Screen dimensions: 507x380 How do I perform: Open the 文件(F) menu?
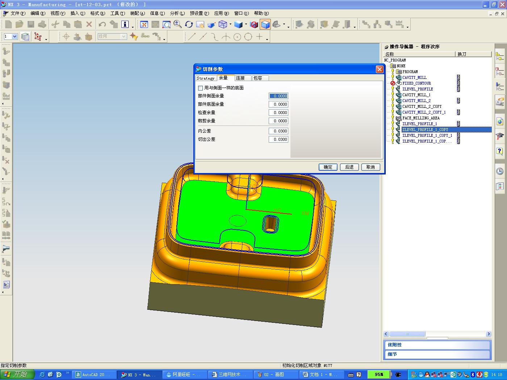18,13
